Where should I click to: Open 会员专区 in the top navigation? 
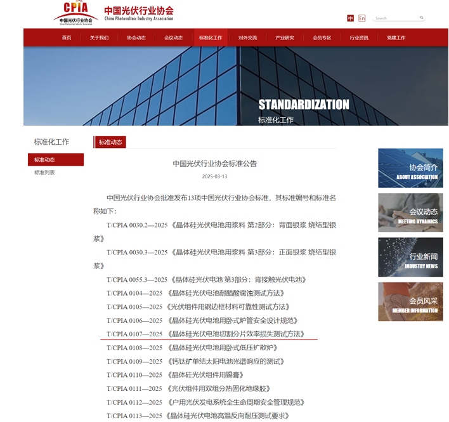coord(322,38)
